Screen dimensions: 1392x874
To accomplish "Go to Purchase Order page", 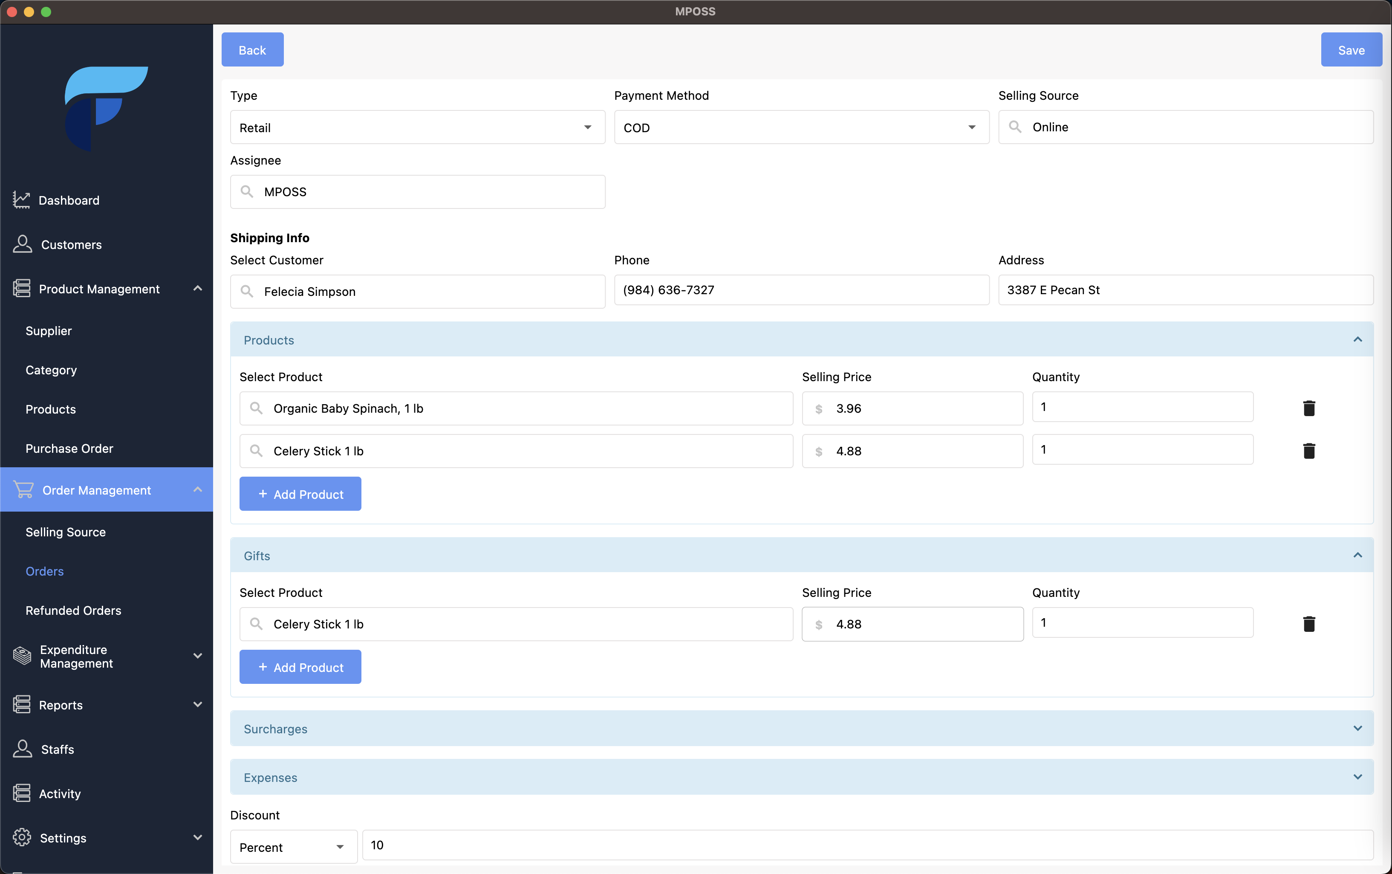I will coord(69,449).
